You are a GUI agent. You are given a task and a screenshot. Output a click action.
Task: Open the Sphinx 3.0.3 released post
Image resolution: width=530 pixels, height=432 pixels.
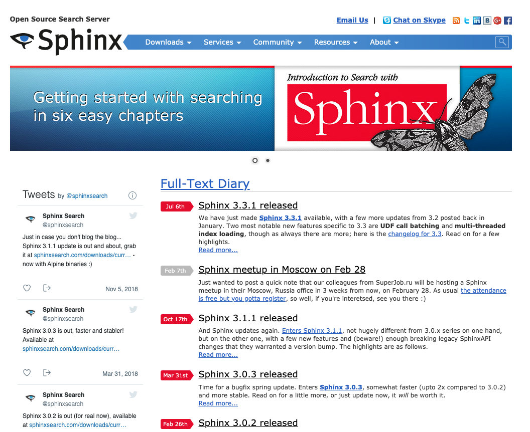tap(248, 374)
